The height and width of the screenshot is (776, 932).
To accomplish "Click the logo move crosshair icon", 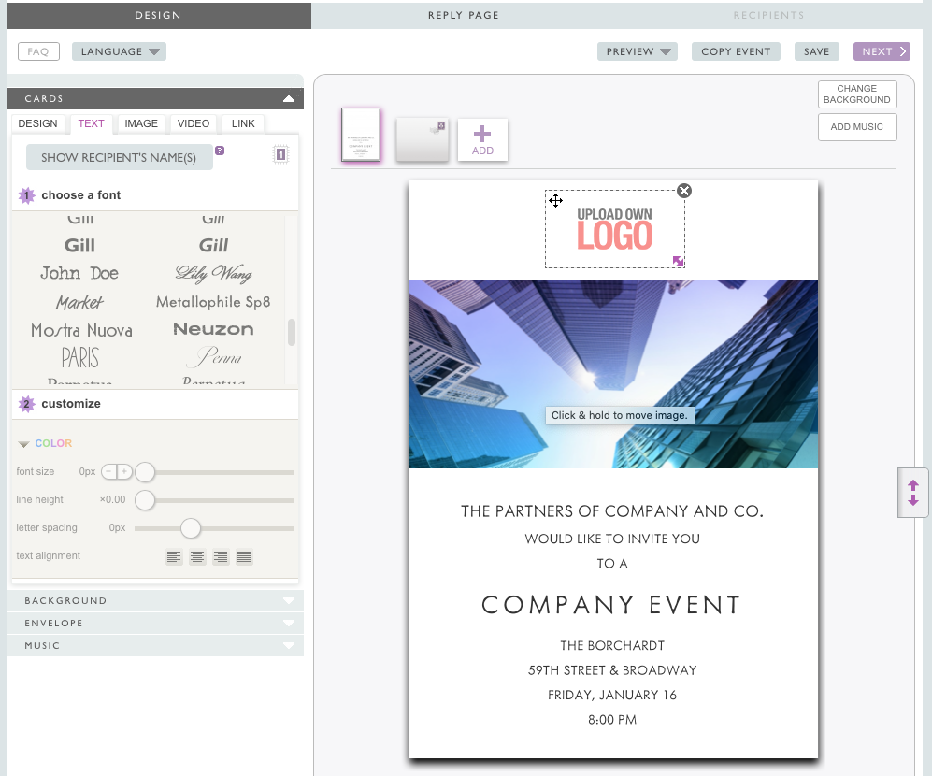I will (x=556, y=200).
